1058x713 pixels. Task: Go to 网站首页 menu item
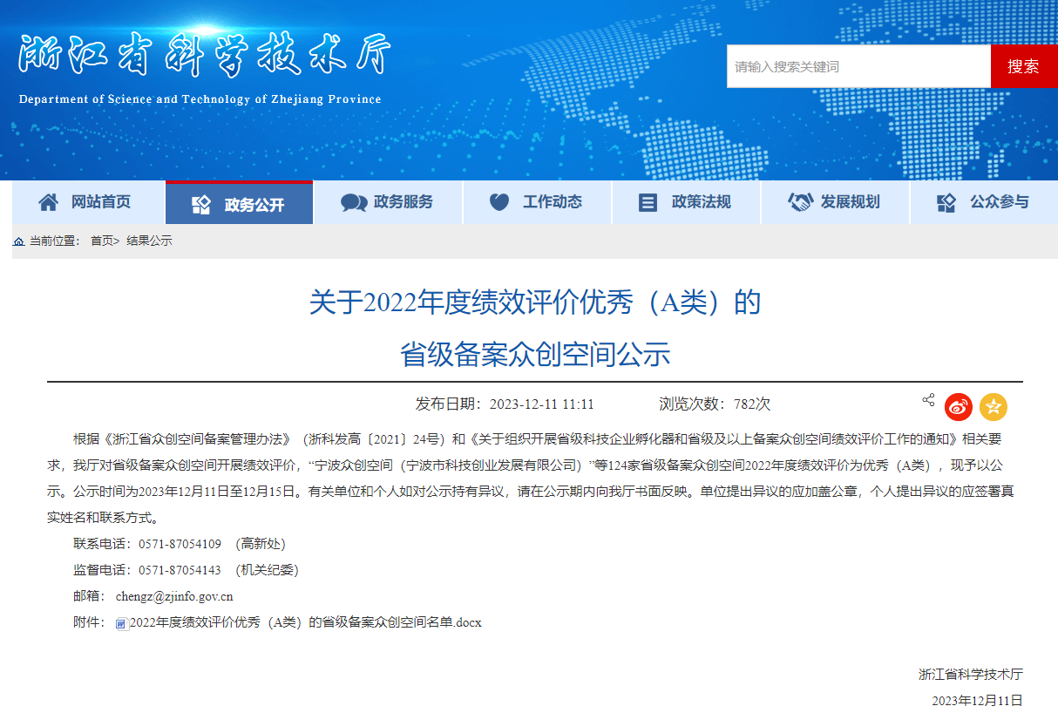(x=101, y=202)
